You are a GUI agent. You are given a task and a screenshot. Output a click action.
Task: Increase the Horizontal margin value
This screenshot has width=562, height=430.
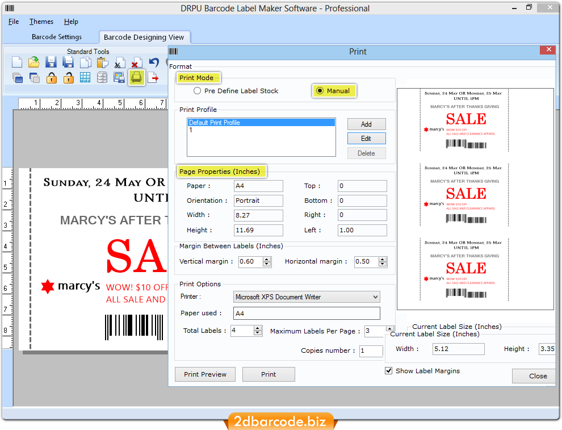point(383,259)
